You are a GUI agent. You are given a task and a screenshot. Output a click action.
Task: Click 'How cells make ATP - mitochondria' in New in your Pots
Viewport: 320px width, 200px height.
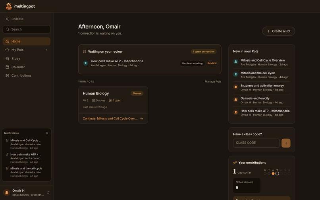tap(265, 111)
